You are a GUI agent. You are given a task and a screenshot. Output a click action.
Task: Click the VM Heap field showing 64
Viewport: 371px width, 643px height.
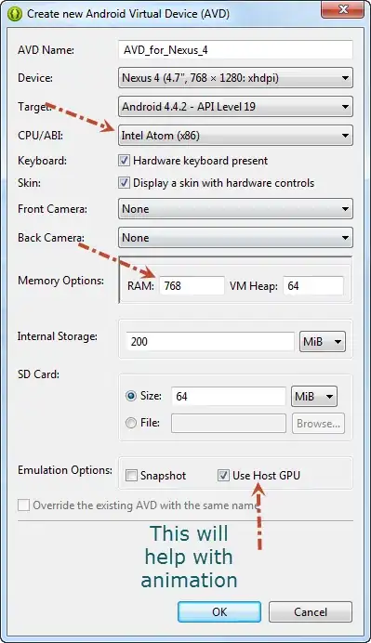point(313,286)
